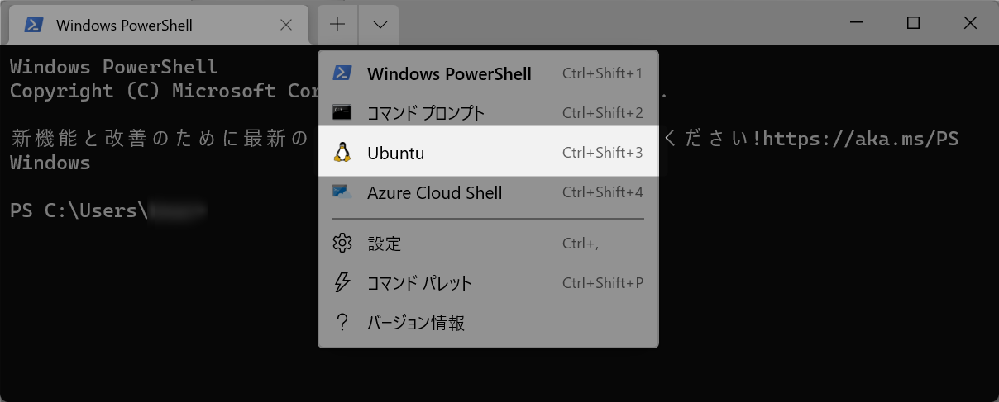Screen dimensions: 999x402
Task: Launch Azure Cloud Shell profile entry
Action: point(488,192)
